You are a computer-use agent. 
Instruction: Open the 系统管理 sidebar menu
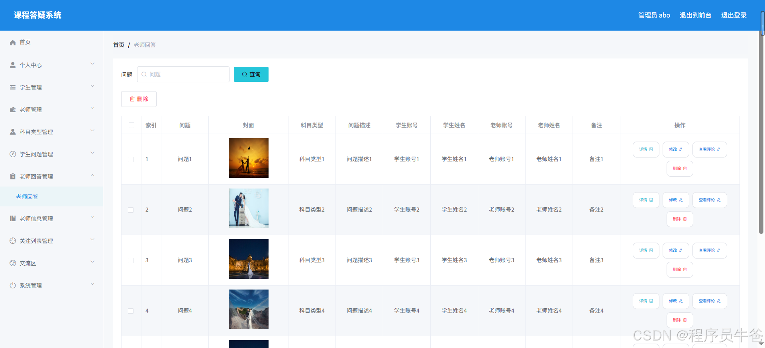51,285
